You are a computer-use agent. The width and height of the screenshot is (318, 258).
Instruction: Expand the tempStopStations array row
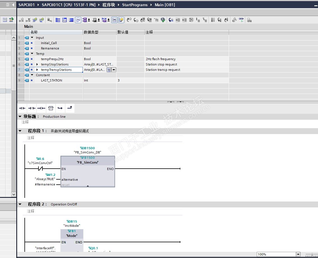[37, 64]
